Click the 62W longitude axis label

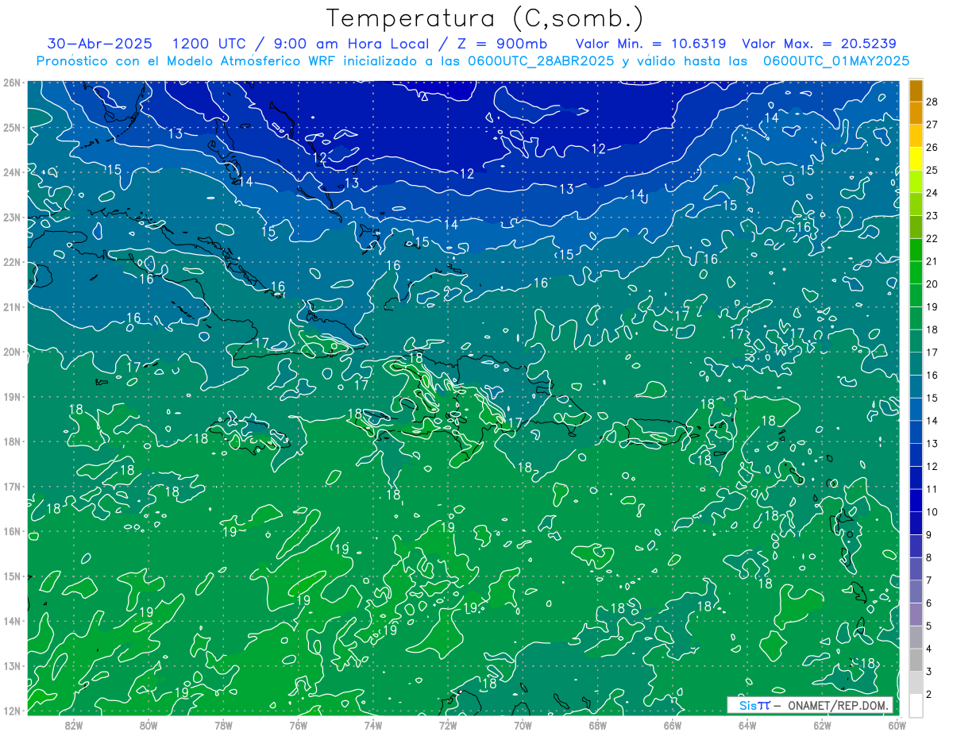coord(822,725)
